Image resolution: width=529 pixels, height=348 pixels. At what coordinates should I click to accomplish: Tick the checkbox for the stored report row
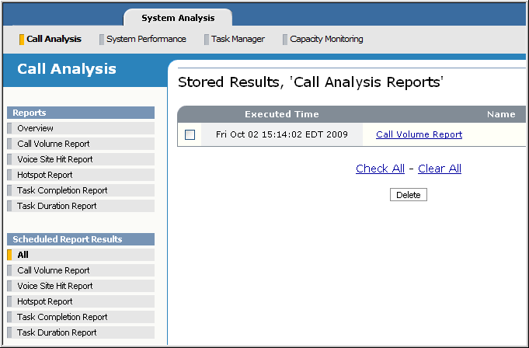coord(190,135)
